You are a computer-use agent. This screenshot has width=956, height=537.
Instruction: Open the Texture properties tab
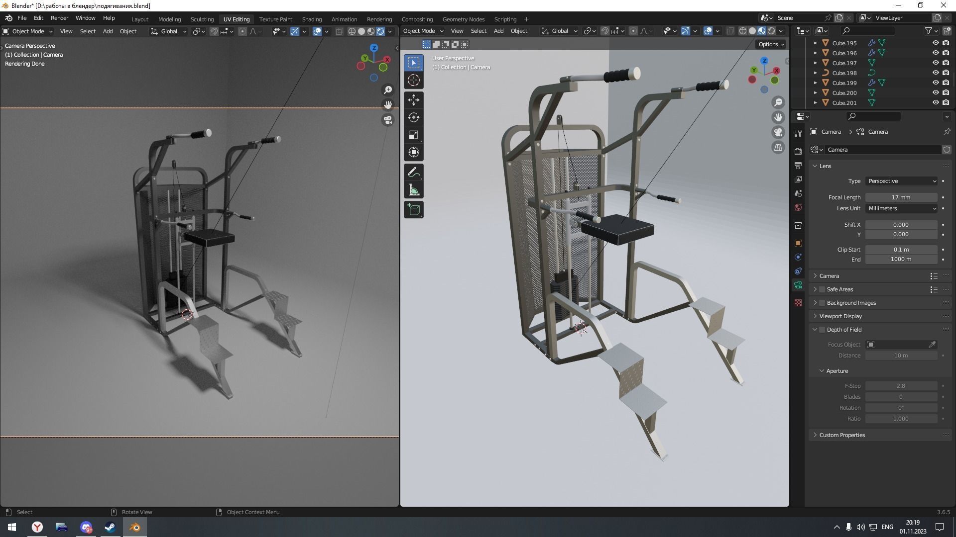click(798, 303)
